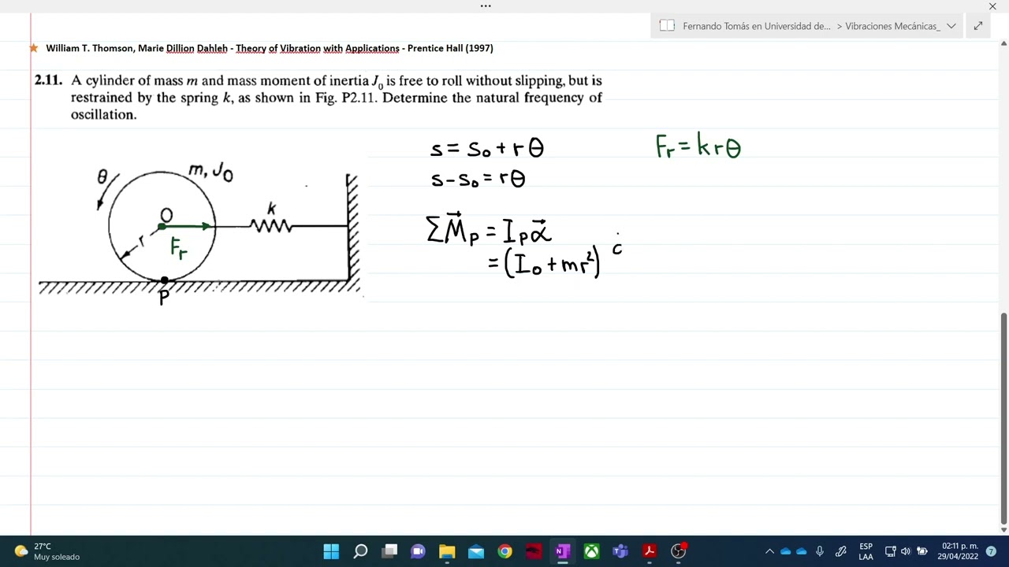This screenshot has width=1009, height=567.
Task: Click the scrollbar down arrow
Action: (x=1003, y=529)
